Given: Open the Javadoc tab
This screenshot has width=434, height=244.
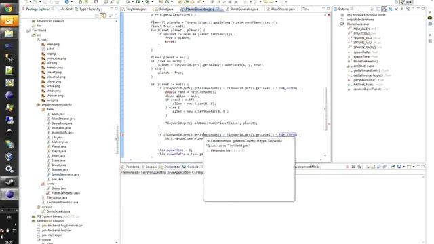Looking at the screenshot, I should pos(149,167).
